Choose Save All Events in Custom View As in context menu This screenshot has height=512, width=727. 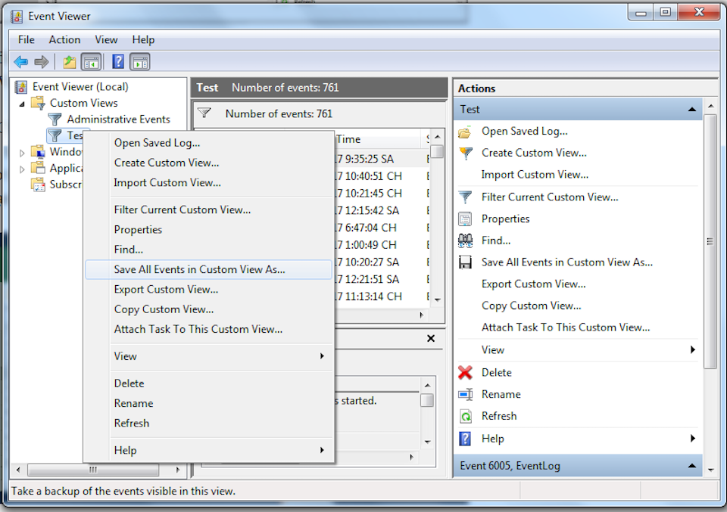click(209, 269)
